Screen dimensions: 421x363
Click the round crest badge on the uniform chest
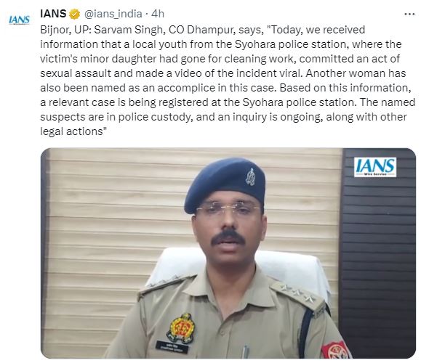(x=181, y=327)
